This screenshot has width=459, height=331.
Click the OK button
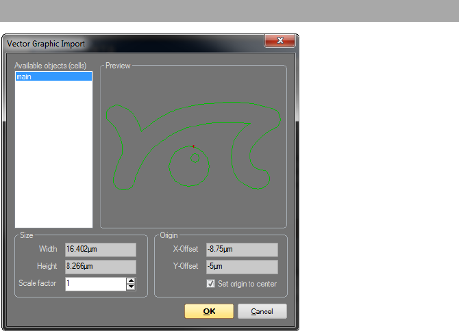[209, 311]
